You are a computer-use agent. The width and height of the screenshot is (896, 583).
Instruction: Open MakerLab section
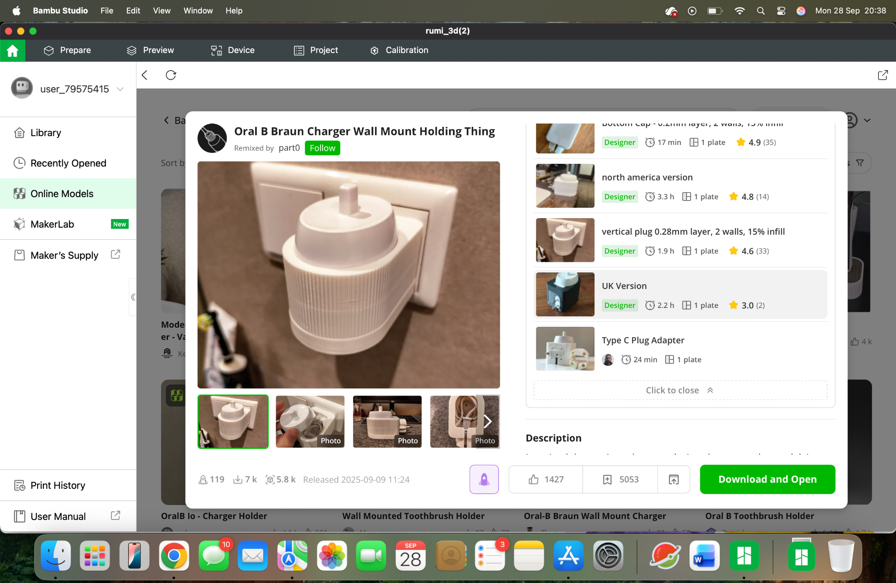pyautogui.click(x=68, y=224)
